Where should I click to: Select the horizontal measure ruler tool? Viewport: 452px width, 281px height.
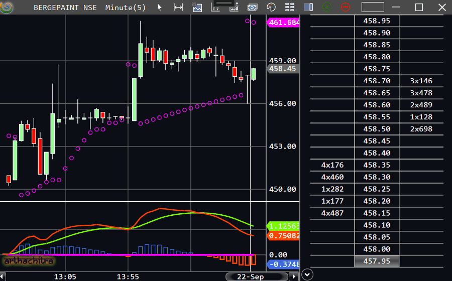pos(178,7)
